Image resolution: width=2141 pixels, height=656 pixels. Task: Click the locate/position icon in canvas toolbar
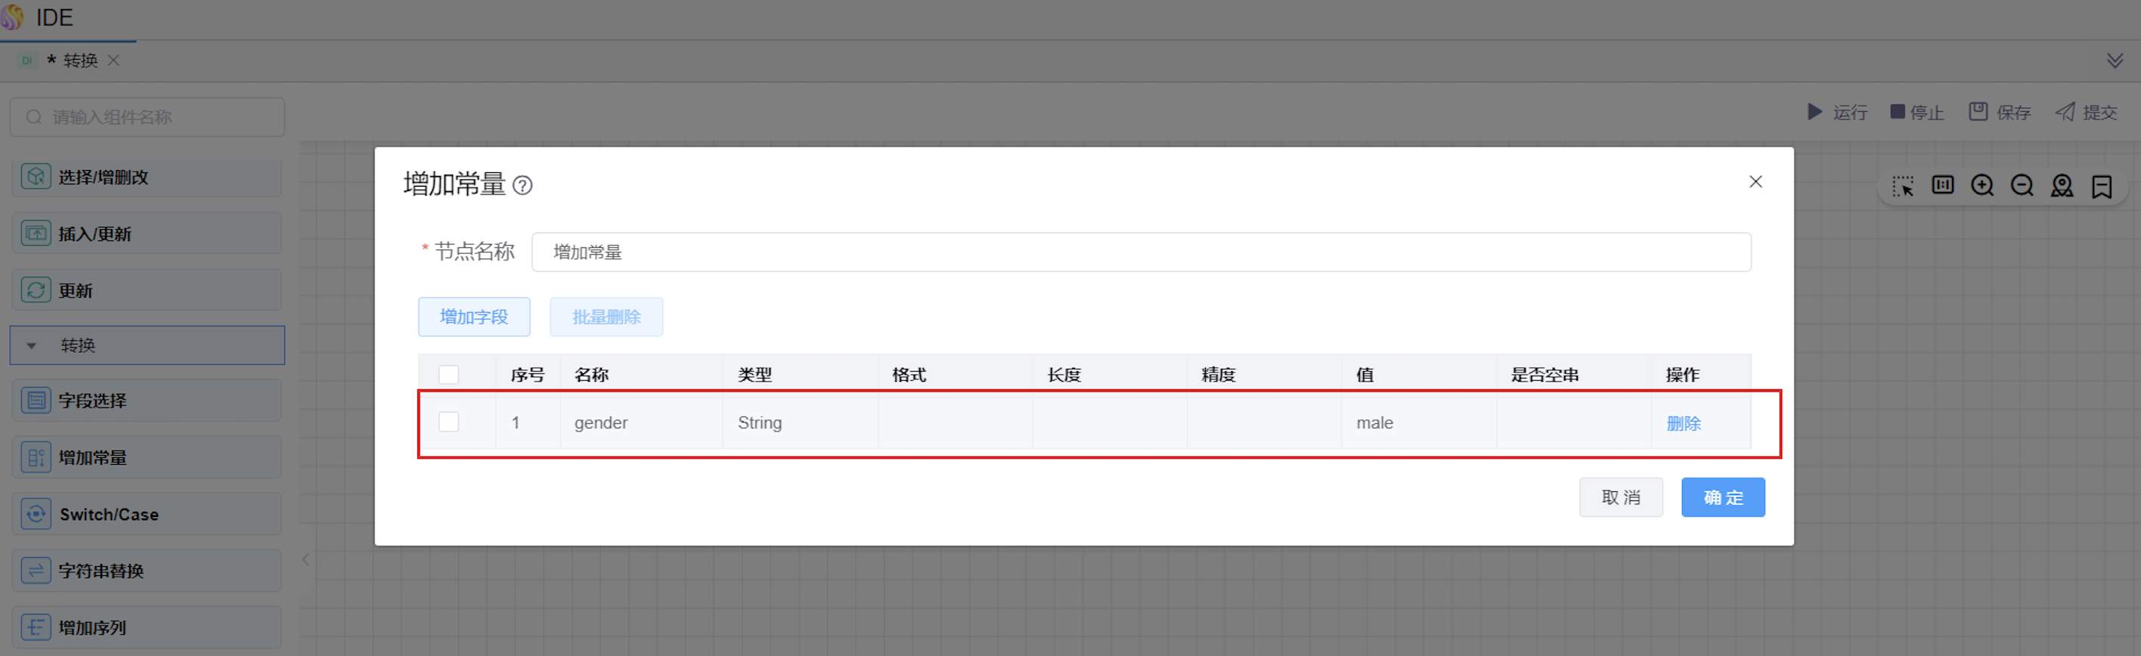(2062, 185)
